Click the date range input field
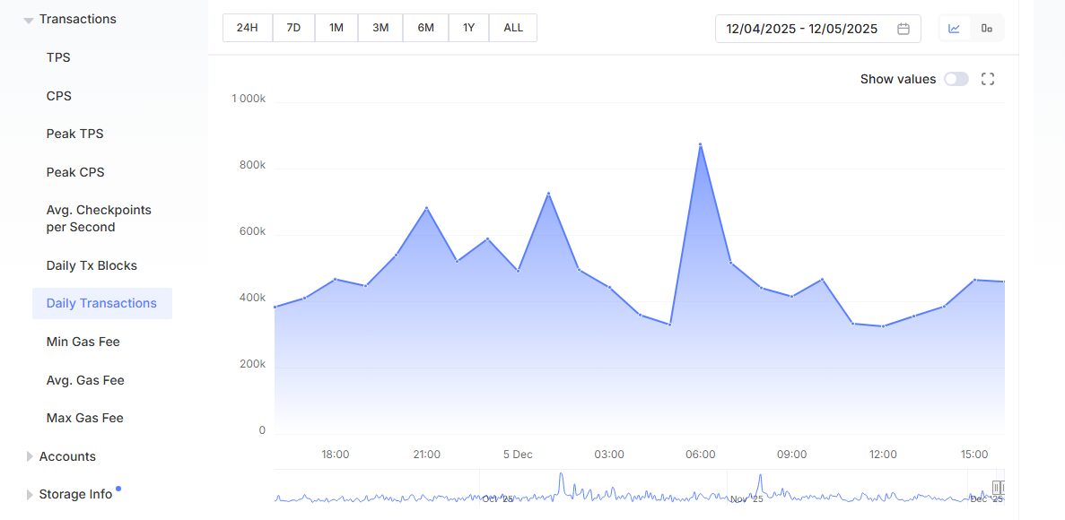 tap(801, 28)
